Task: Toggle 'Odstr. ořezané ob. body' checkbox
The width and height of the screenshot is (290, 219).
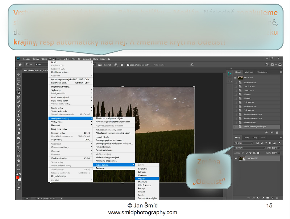Action: [x=128, y=65]
